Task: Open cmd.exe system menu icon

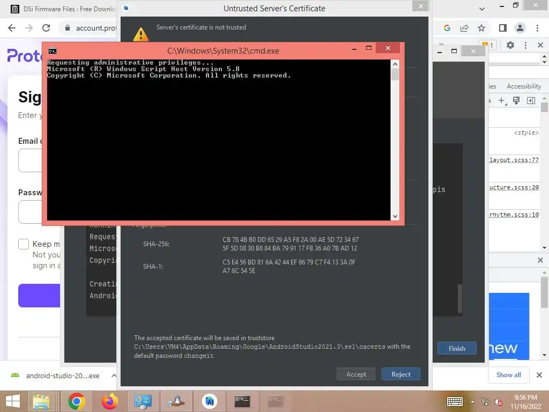Action: (53, 51)
